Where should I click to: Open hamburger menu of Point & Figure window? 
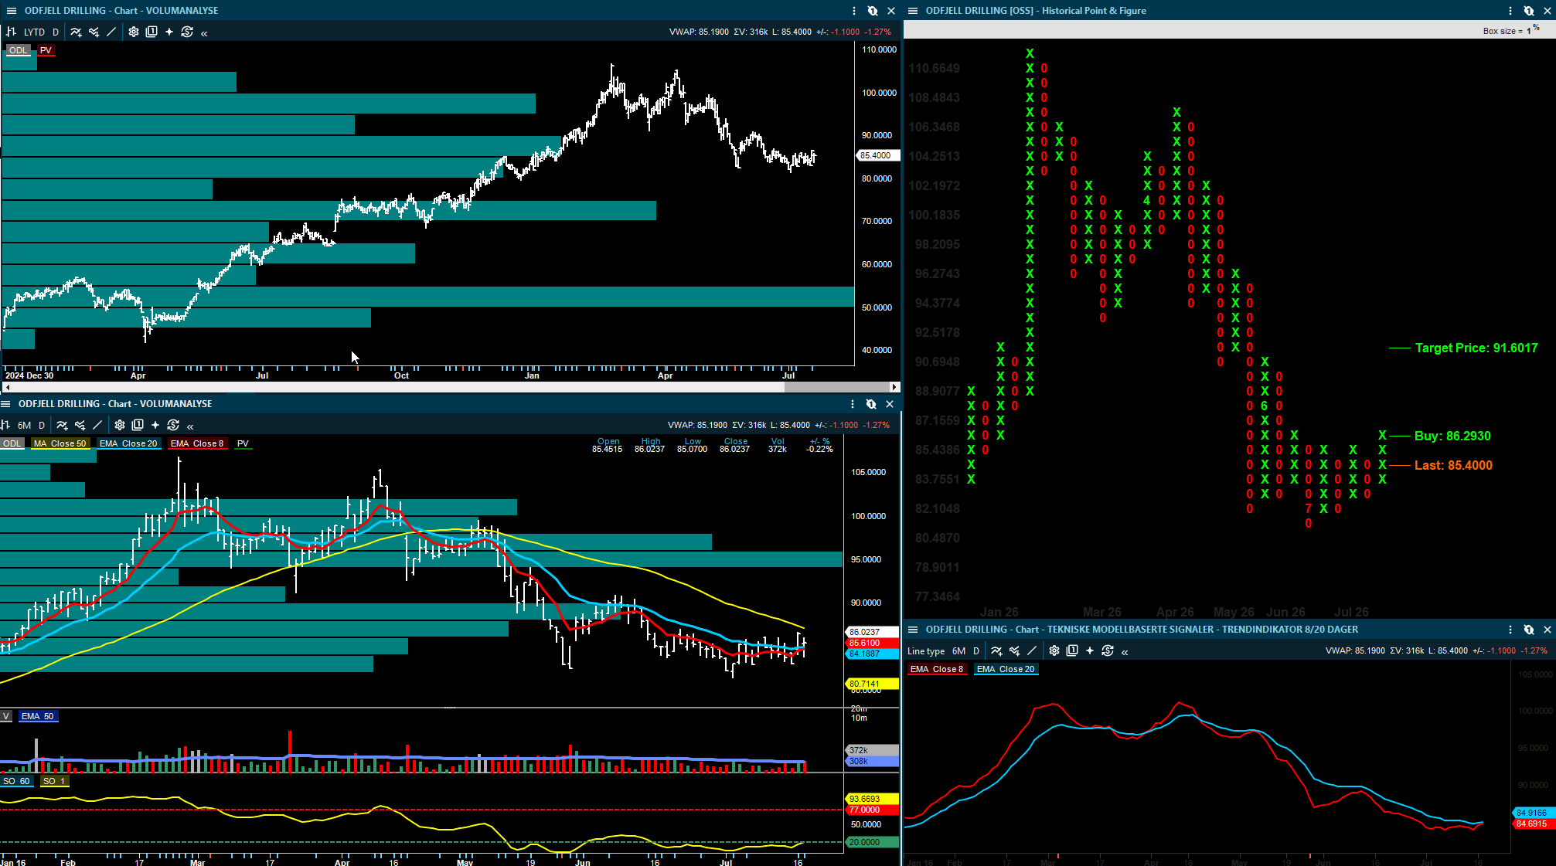(913, 11)
